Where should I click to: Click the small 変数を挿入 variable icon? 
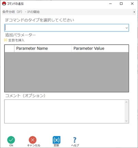[x=5, y=40]
